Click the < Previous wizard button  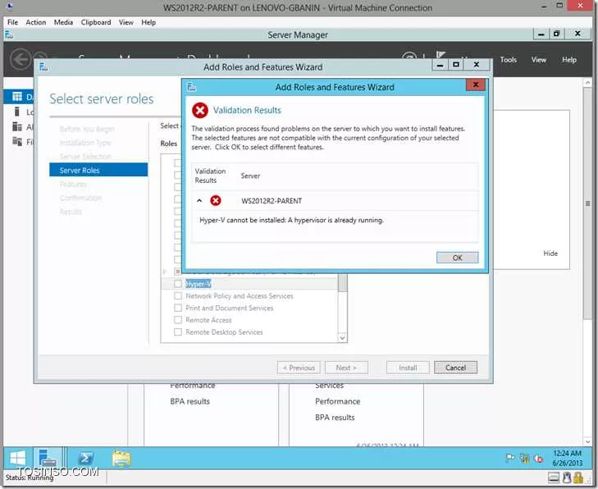click(299, 368)
